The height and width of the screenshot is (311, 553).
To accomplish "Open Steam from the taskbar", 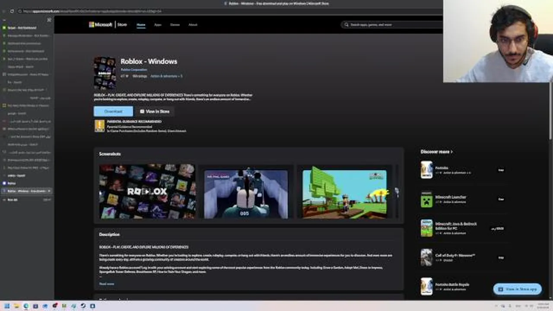I will point(83,306).
